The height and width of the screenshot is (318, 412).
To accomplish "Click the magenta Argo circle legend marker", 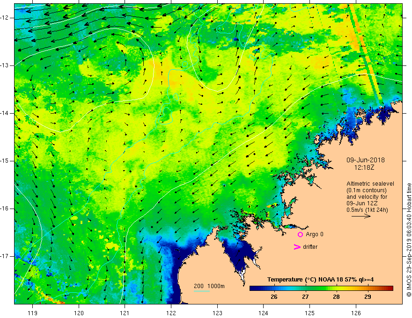I will pos(300,235).
